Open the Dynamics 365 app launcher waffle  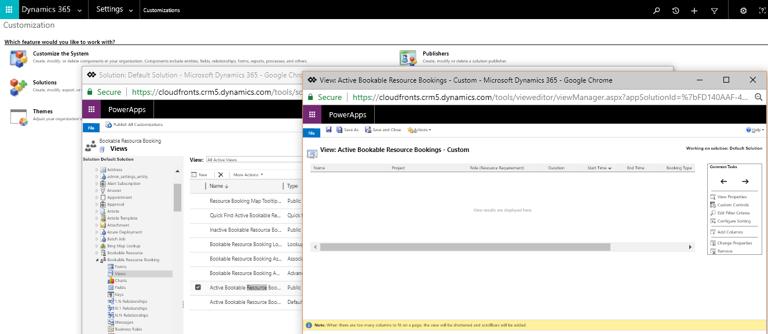click(x=9, y=10)
